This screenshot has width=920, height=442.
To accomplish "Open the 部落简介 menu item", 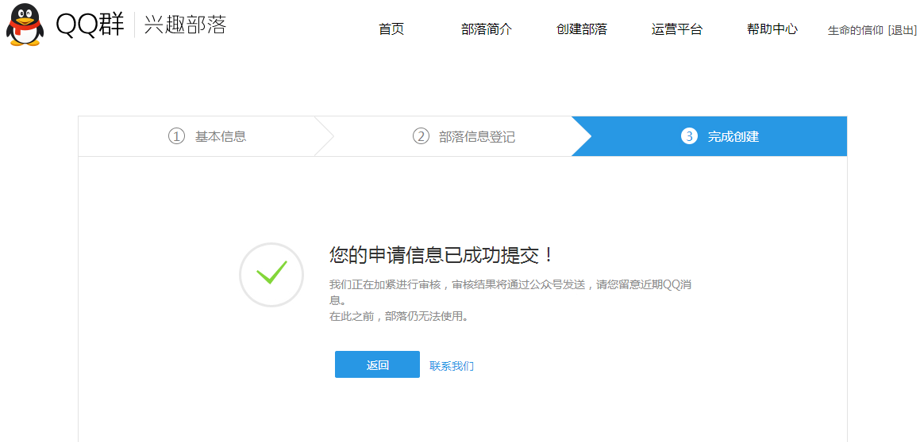I will tap(487, 29).
